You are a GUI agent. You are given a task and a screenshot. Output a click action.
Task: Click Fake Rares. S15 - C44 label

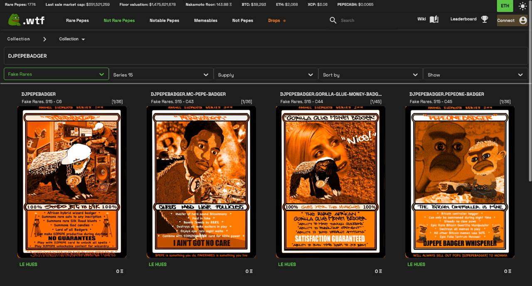[x=301, y=102]
